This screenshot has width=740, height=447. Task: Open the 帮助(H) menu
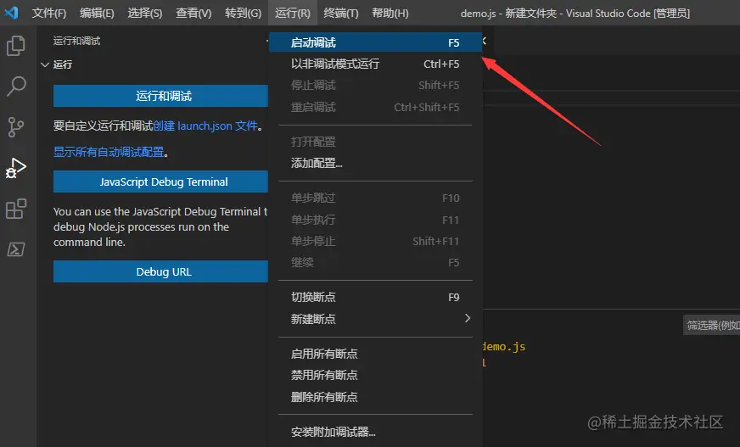(x=390, y=14)
